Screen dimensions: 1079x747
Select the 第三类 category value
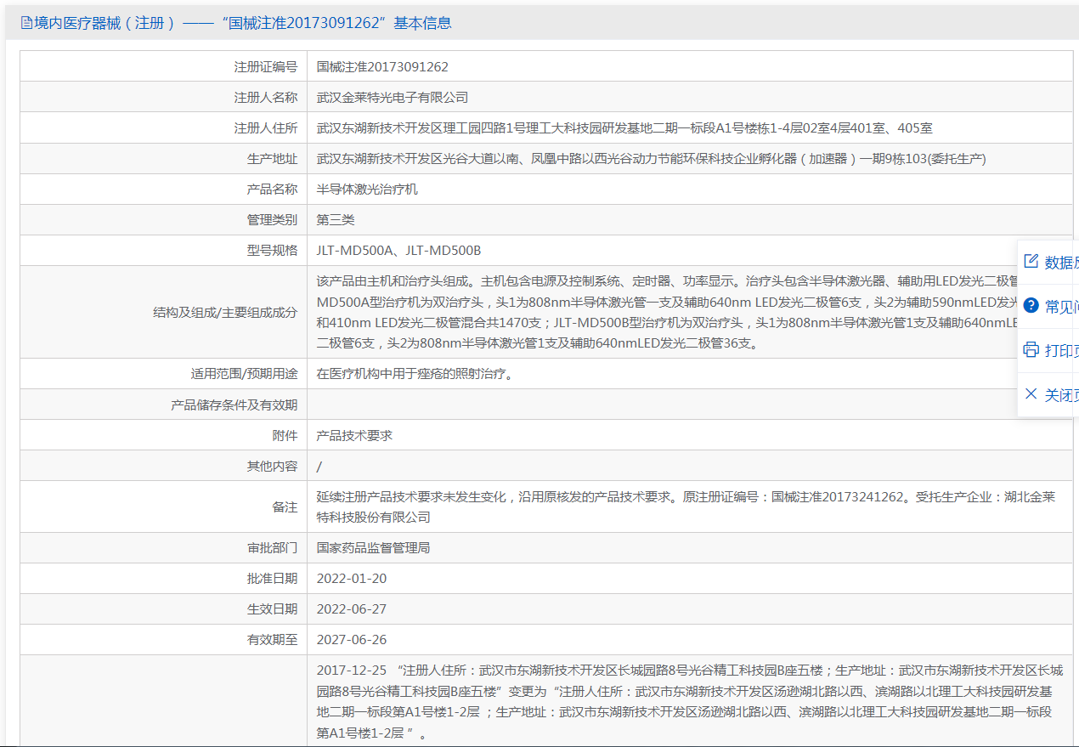[336, 220]
